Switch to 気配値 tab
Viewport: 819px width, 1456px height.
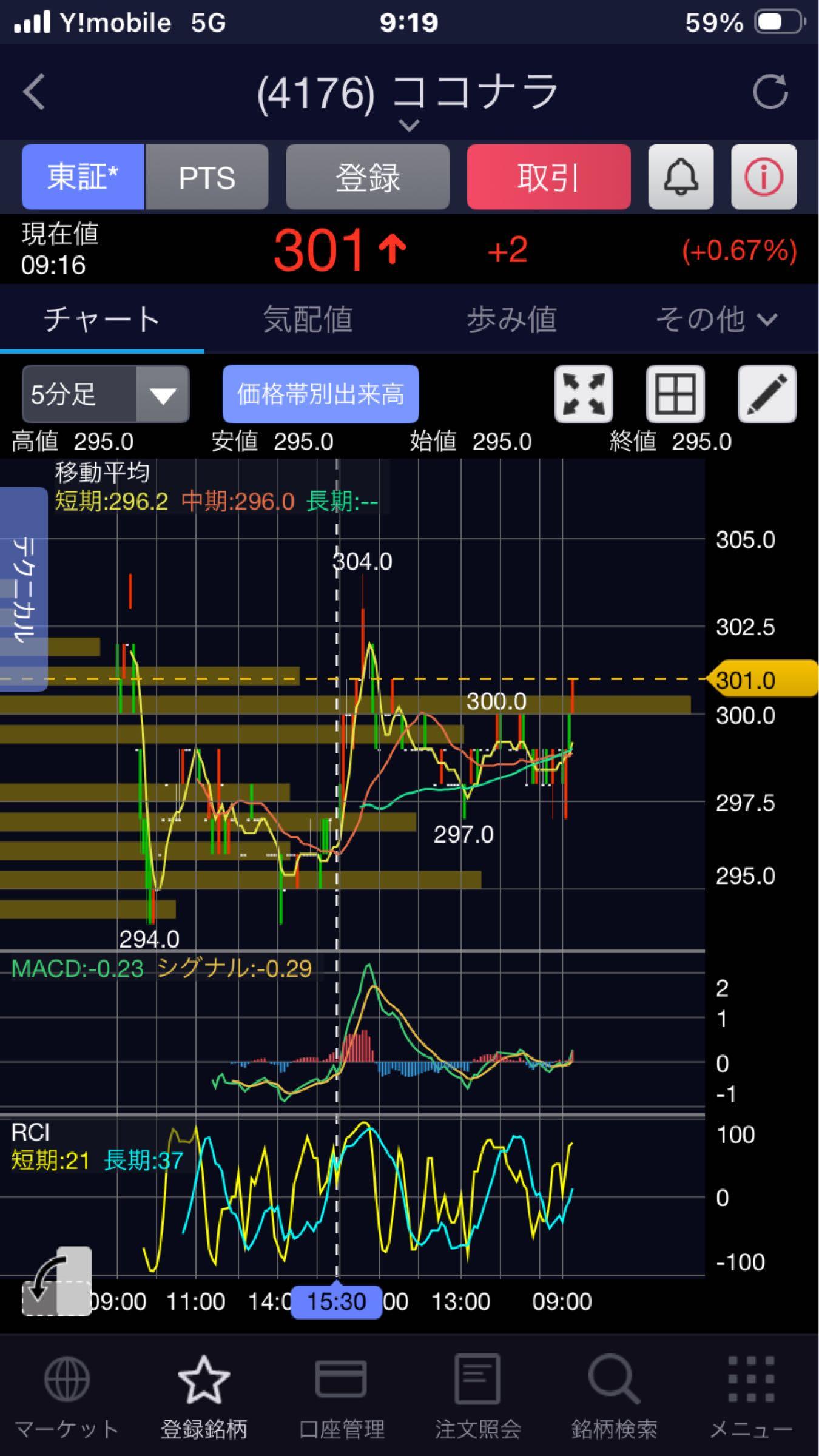308,319
